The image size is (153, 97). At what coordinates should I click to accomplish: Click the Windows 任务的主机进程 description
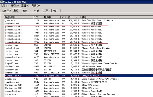click(94, 82)
